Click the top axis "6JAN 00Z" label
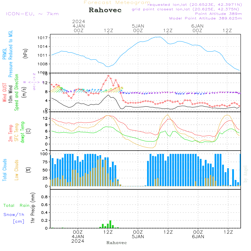 (x=197, y=28)
